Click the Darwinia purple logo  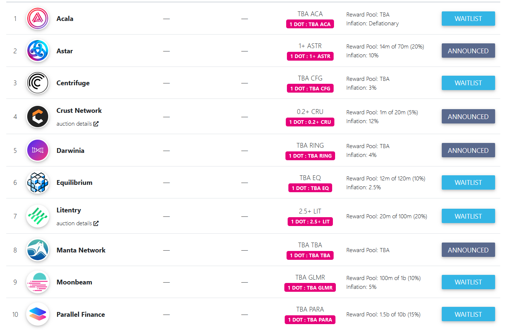tap(38, 150)
